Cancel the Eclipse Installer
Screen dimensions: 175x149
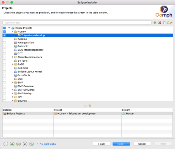(x=142, y=144)
